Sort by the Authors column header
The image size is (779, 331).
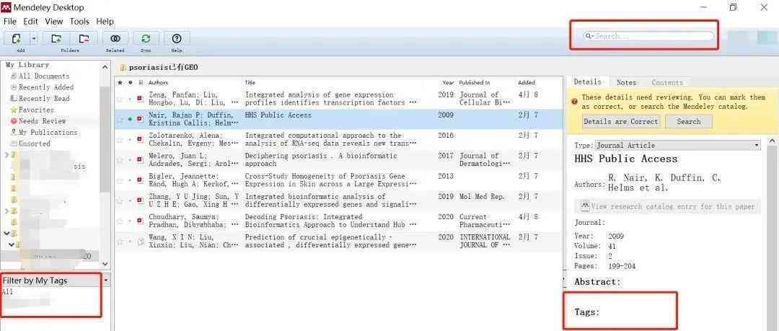[x=158, y=82]
